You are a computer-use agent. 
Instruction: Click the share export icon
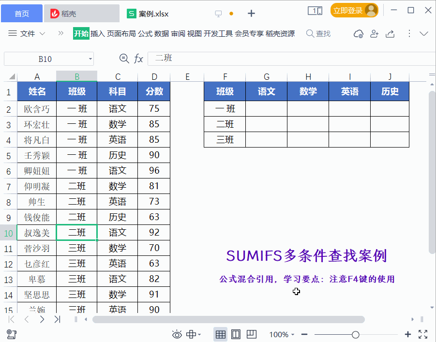point(390,34)
